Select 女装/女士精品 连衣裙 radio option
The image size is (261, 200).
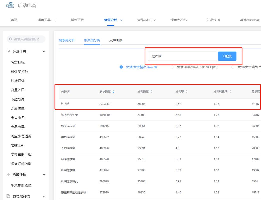121,67
